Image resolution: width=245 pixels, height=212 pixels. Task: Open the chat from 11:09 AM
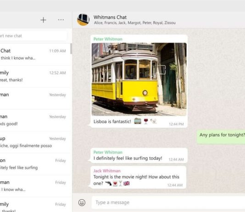click(x=35, y=54)
